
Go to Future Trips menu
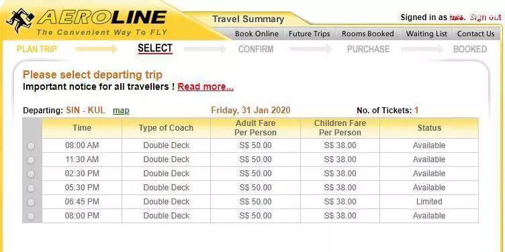tap(309, 34)
